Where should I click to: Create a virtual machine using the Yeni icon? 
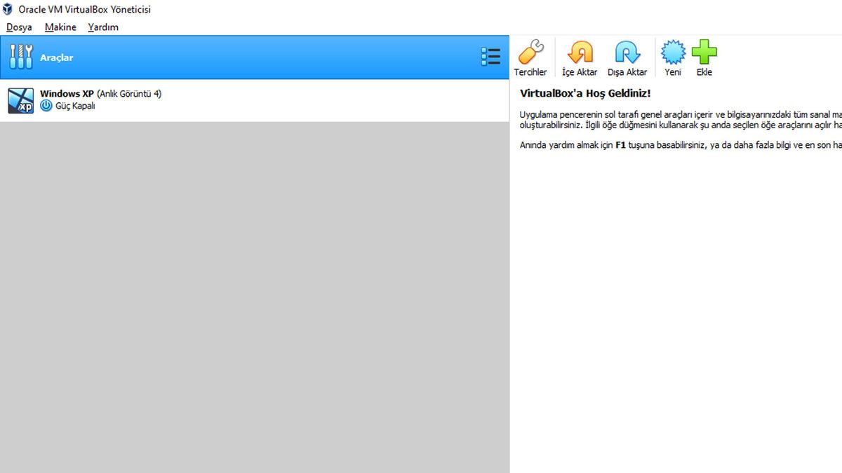(672, 51)
